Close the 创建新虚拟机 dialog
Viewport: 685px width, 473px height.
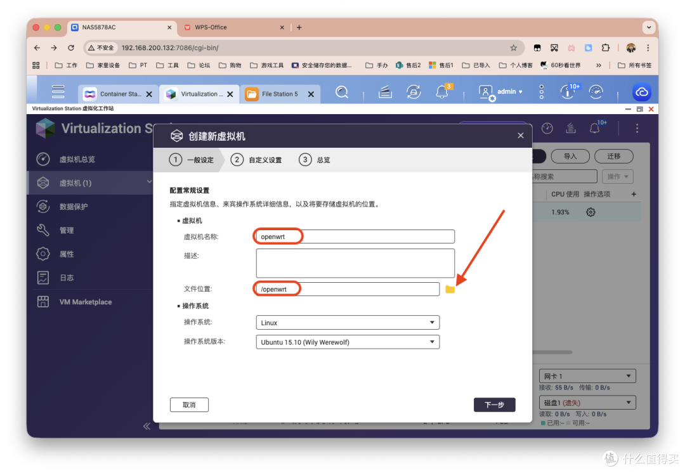520,136
